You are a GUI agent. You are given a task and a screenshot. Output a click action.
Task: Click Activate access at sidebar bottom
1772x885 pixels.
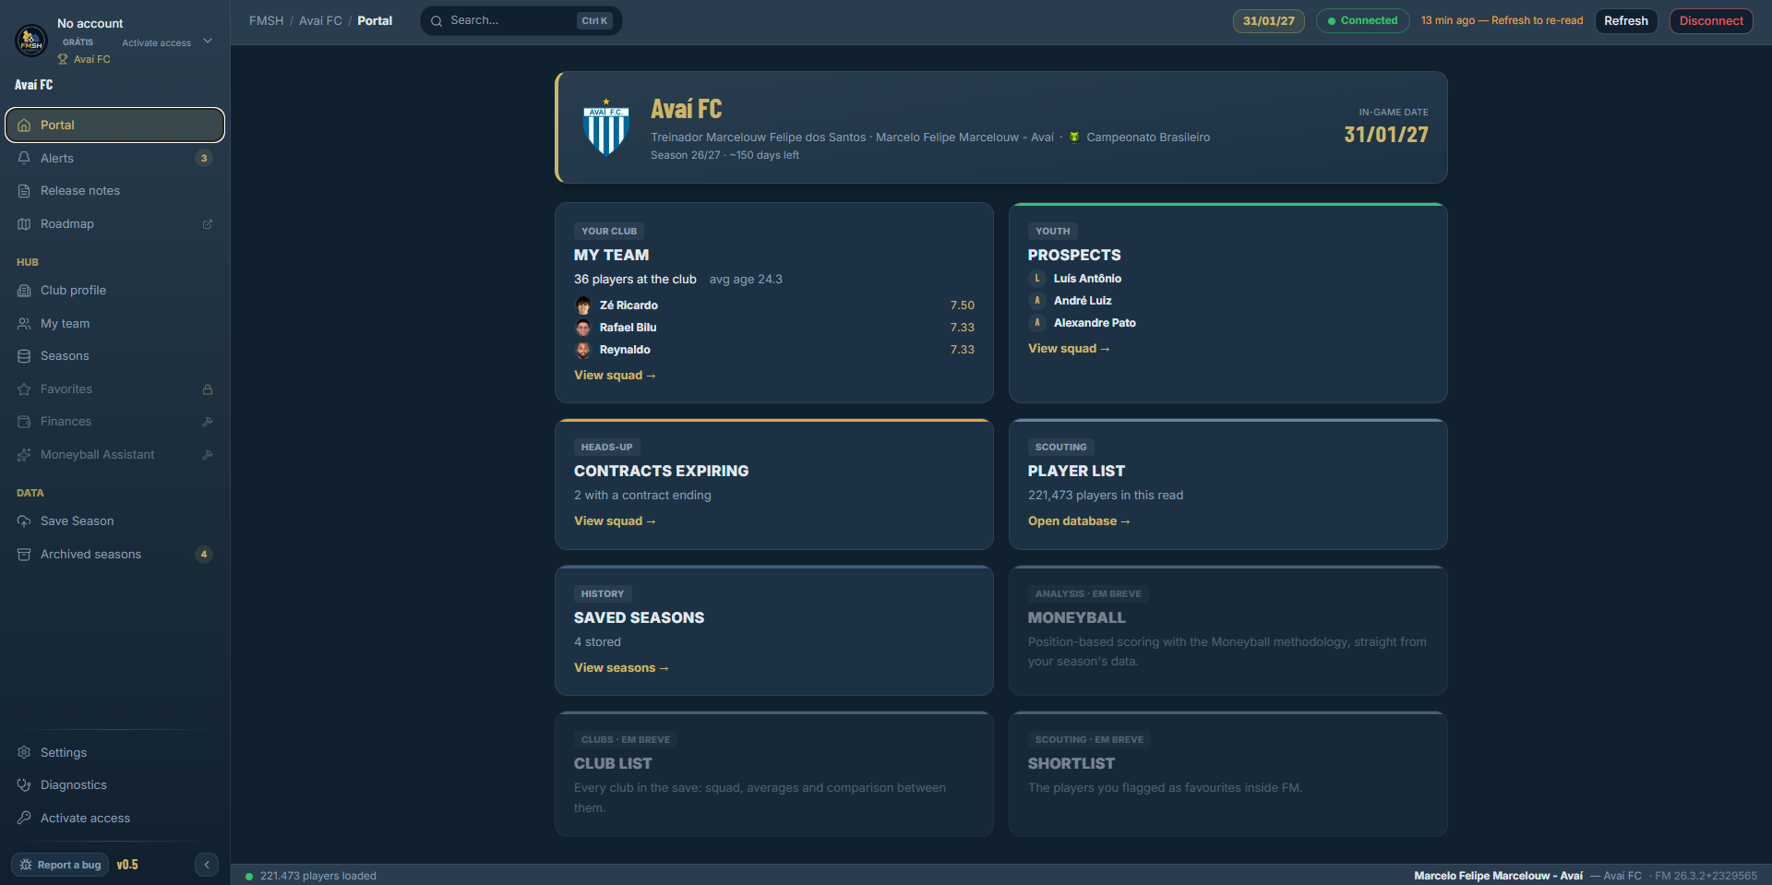point(114,819)
